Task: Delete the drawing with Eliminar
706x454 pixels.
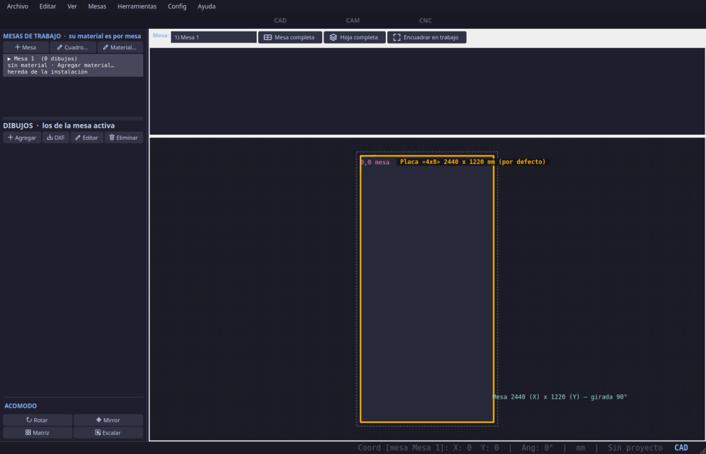Action: [x=124, y=138]
